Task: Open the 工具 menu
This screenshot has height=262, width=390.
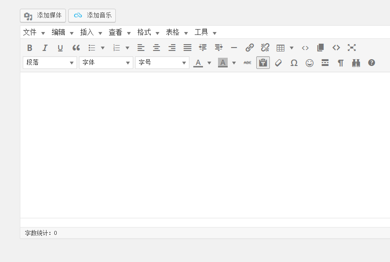Action: point(205,33)
